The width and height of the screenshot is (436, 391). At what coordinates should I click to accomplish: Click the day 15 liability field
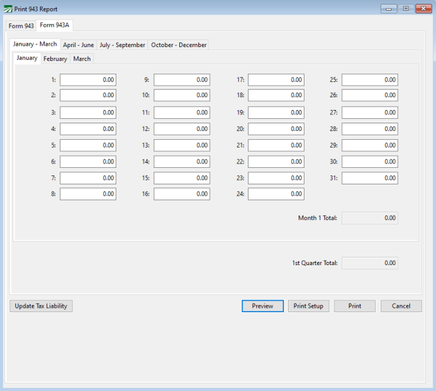tap(182, 178)
